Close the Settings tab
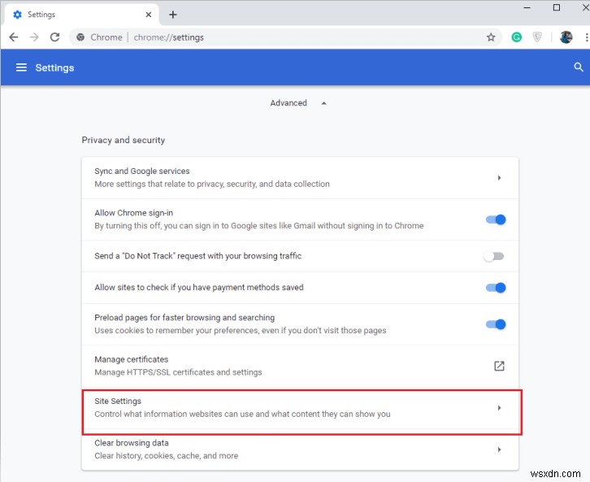The image size is (590, 482). 148,15
